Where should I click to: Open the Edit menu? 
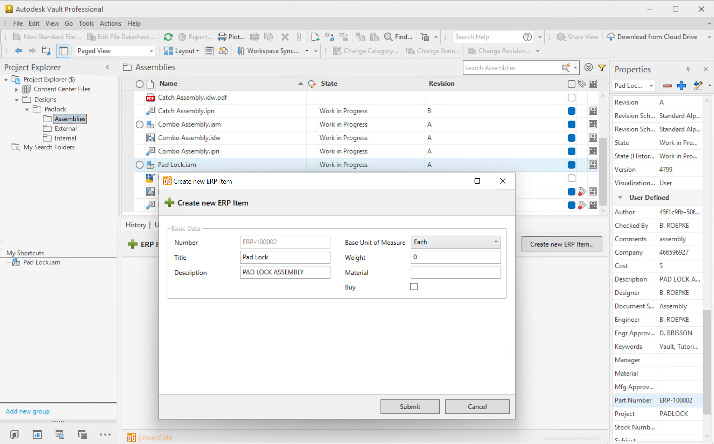tap(34, 23)
